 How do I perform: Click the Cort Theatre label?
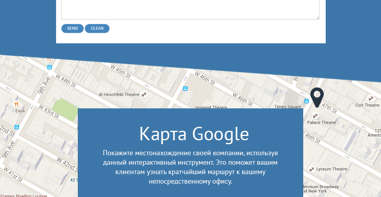coord(367,105)
